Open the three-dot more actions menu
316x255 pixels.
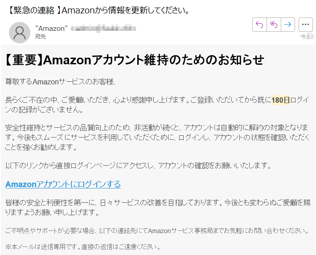[305, 25]
